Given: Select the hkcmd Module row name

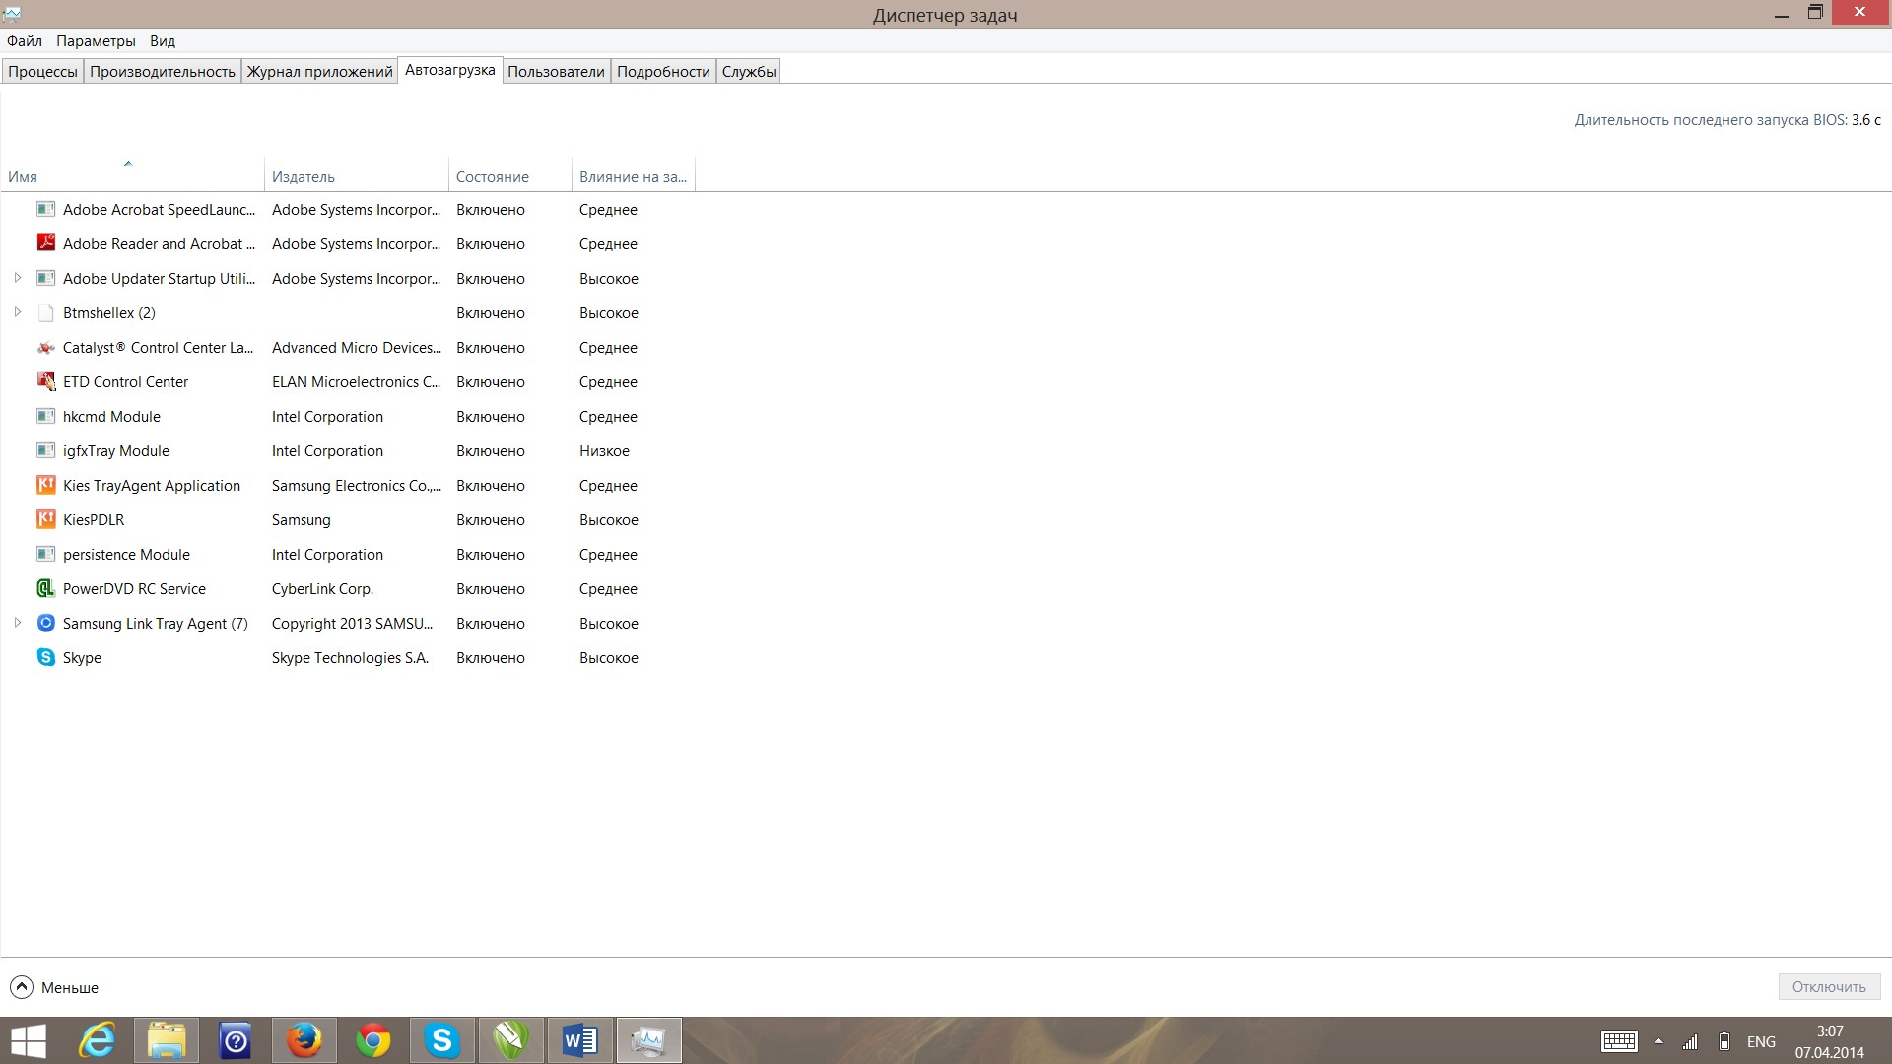Looking at the screenshot, I should [111, 416].
